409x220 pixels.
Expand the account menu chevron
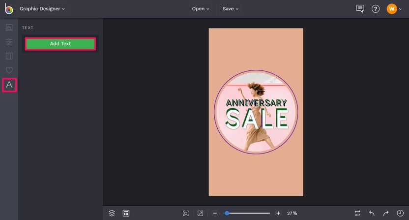tap(400, 9)
